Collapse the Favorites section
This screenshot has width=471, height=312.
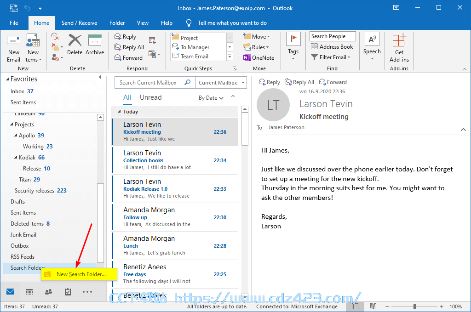(x=7, y=79)
